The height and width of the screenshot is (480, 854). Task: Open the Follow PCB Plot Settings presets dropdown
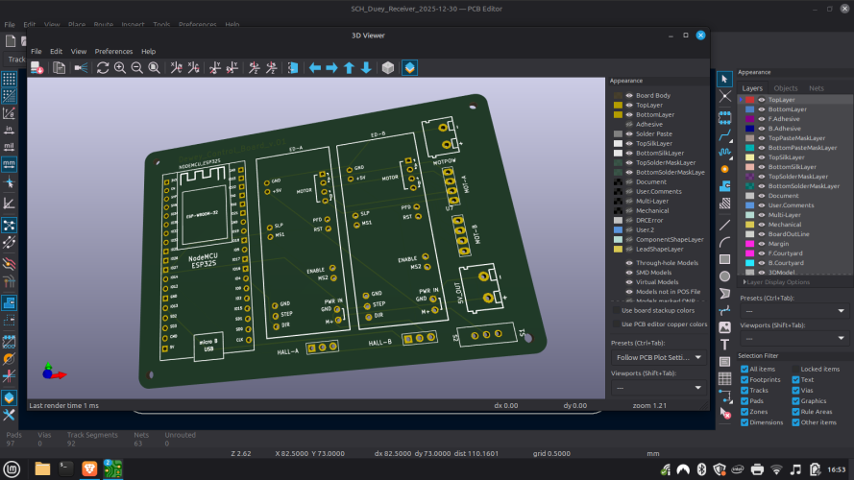tap(657, 357)
